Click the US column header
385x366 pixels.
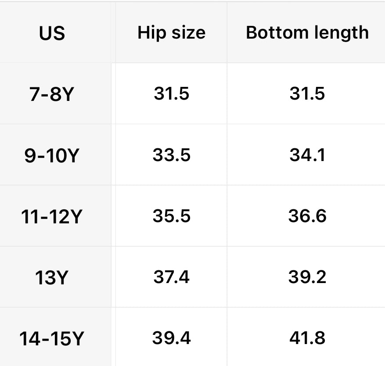[52, 33]
